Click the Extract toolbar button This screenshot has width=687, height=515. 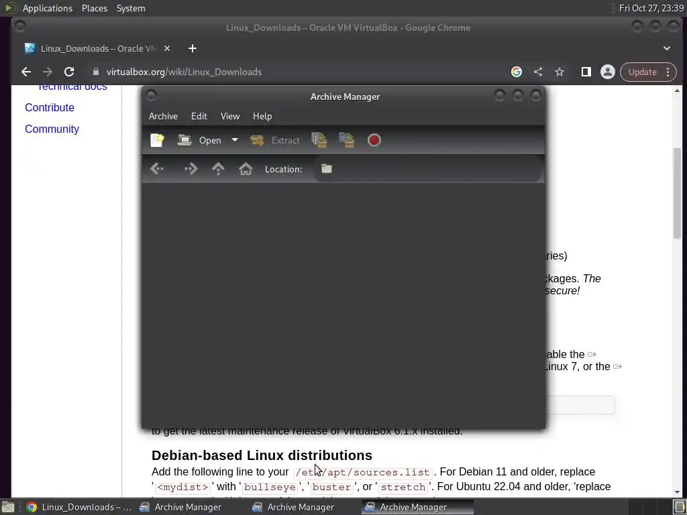[275, 140]
